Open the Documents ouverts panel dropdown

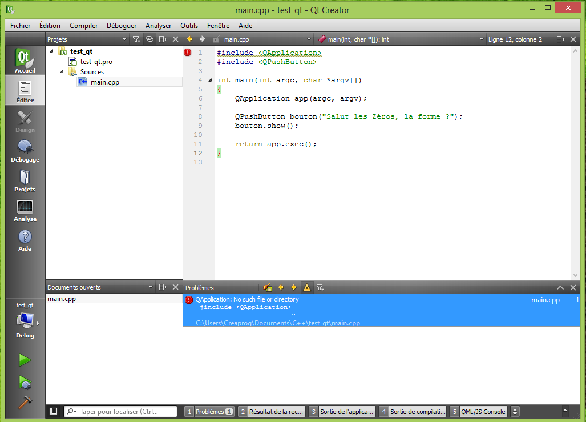click(x=151, y=287)
